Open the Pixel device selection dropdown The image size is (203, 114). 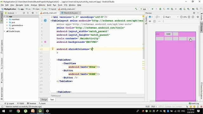click(x=167, y=17)
